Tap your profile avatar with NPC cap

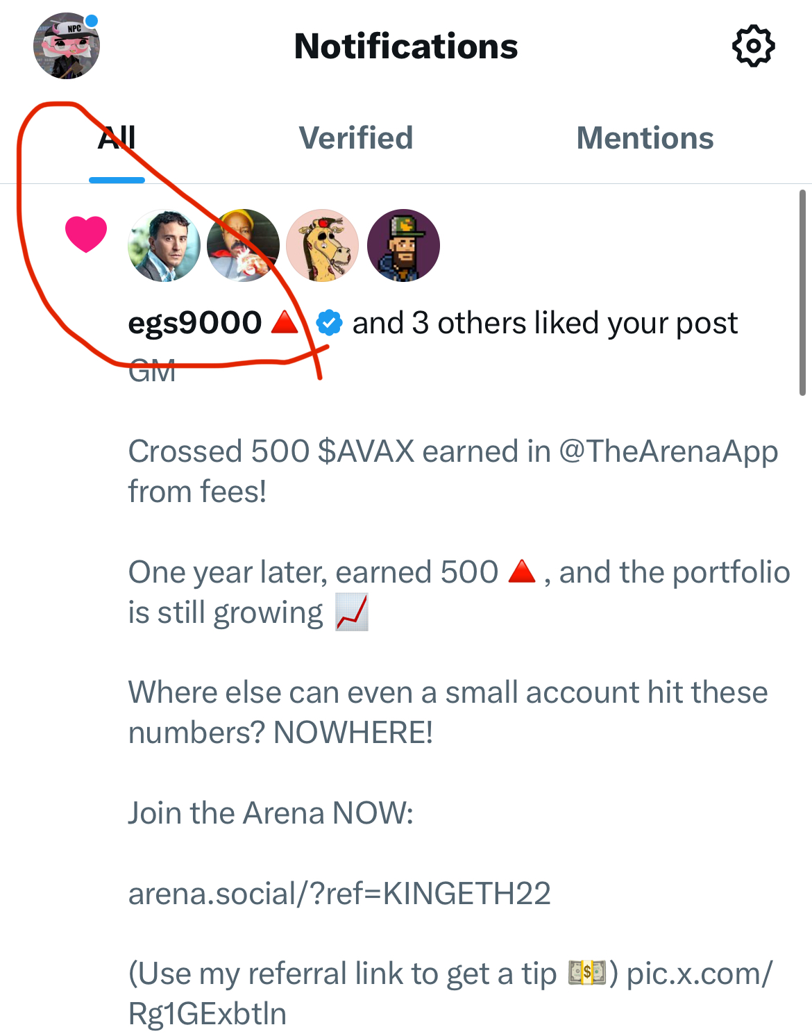click(x=67, y=47)
